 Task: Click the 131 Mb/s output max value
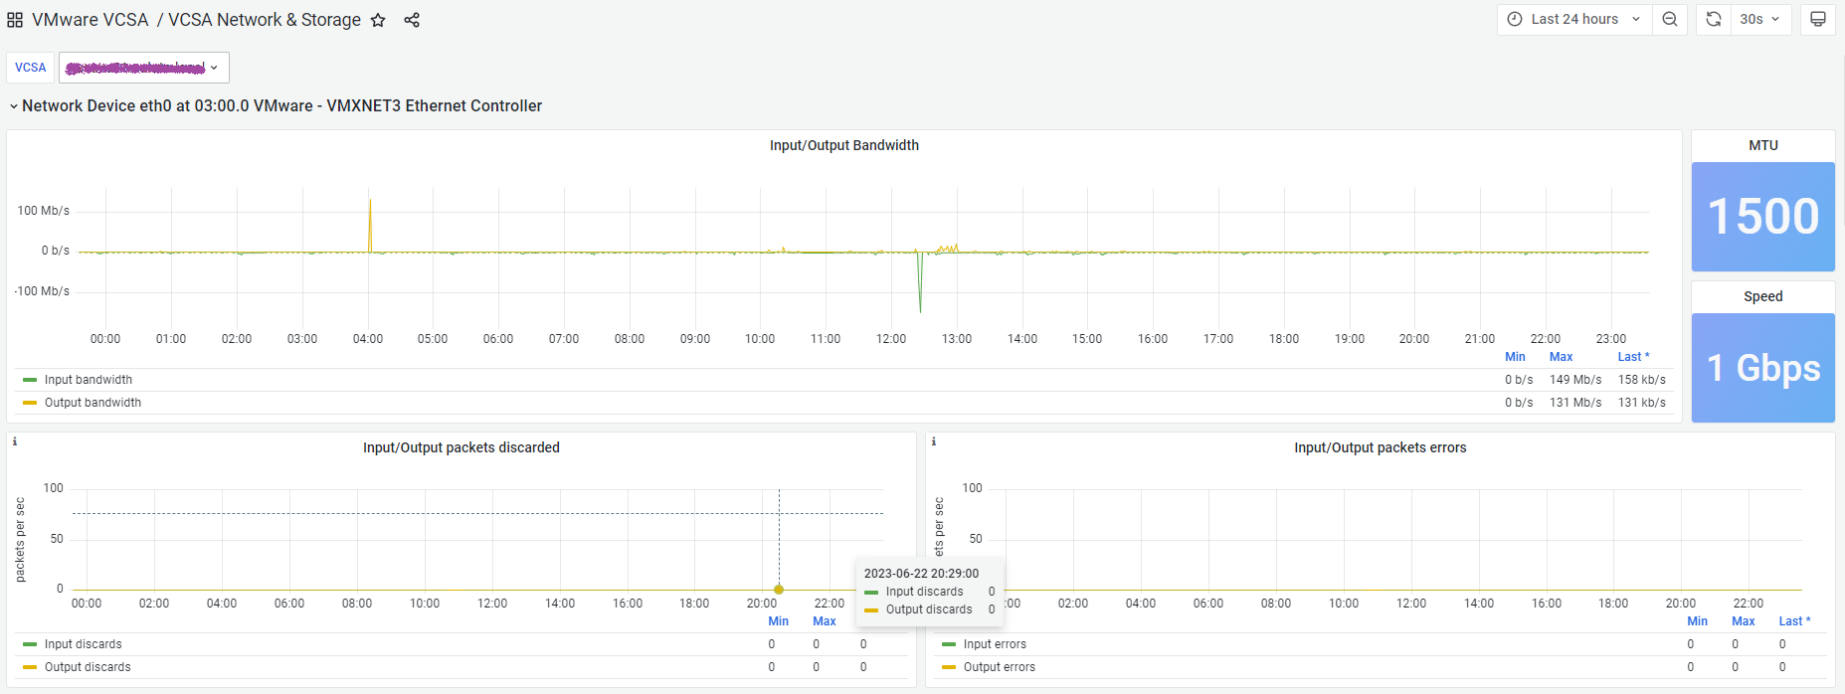(1575, 403)
